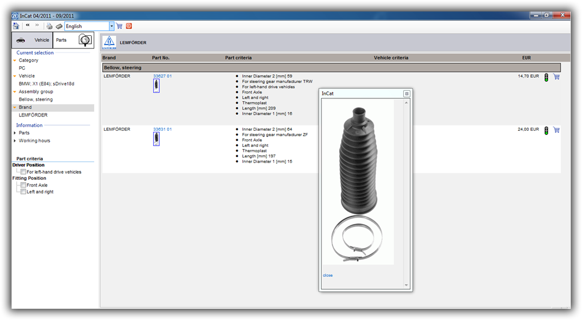Click thumbnail under part 33631 01
Screen dimensions: 585x323
157,139
